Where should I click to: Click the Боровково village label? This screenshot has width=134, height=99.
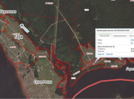coord(8,12)
